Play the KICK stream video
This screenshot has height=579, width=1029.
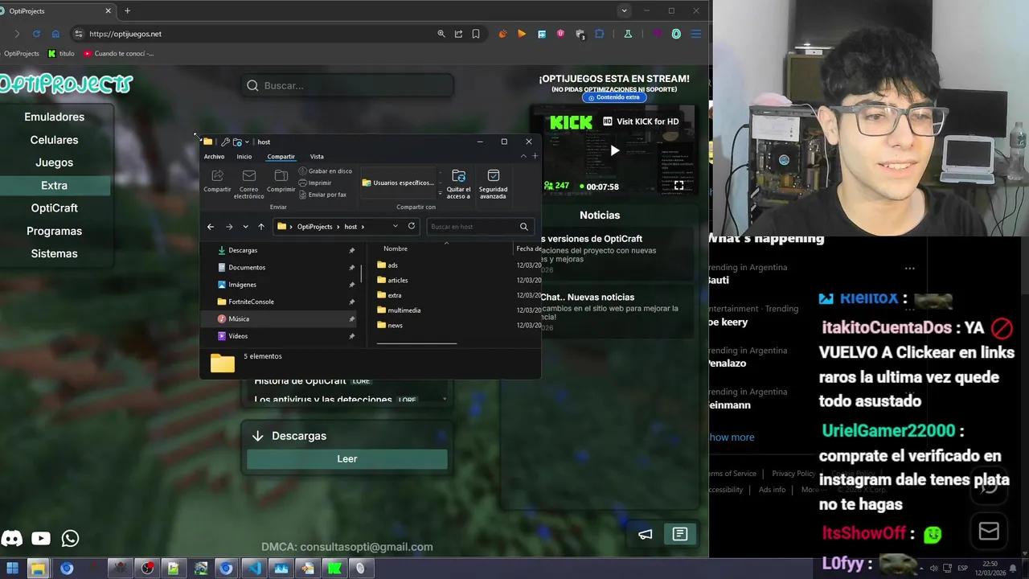(614, 150)
